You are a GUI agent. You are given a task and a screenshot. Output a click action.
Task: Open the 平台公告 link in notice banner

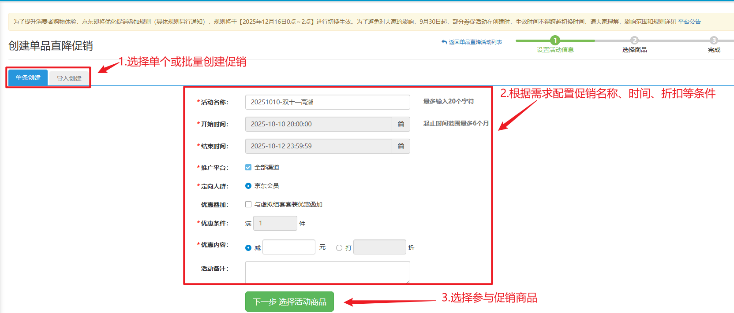[689, 22]
